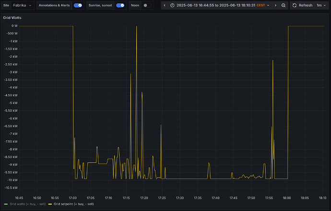Click the -10.5 kW y-axis label

coord(12,188)
